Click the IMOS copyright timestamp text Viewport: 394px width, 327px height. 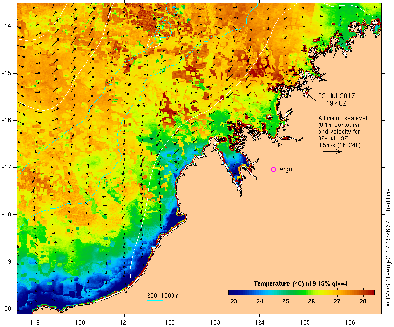388,247
